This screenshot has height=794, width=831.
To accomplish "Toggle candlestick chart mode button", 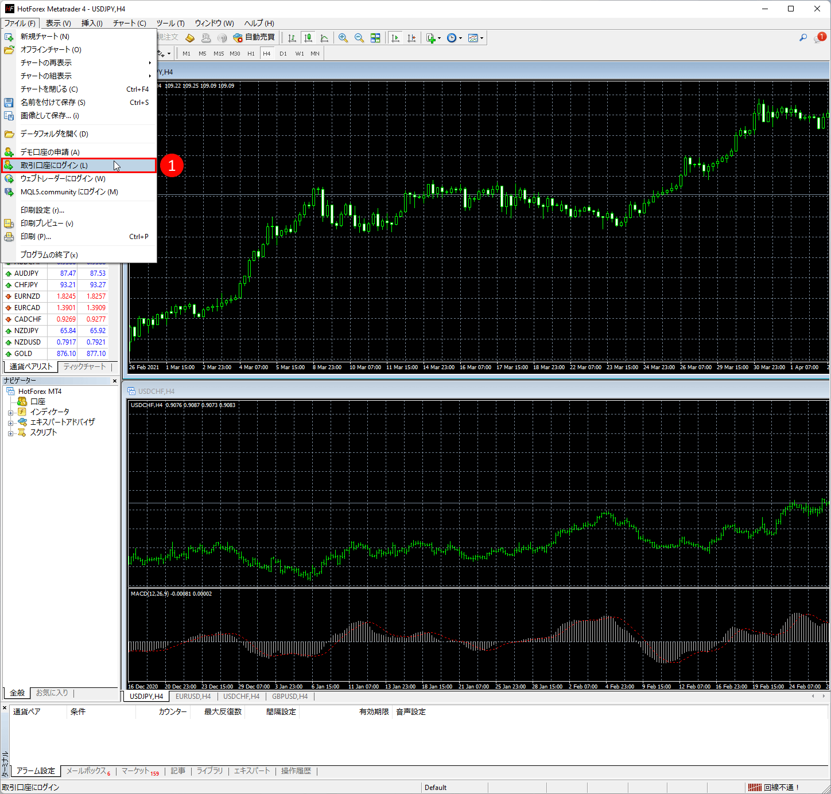I will click(308, 38).
